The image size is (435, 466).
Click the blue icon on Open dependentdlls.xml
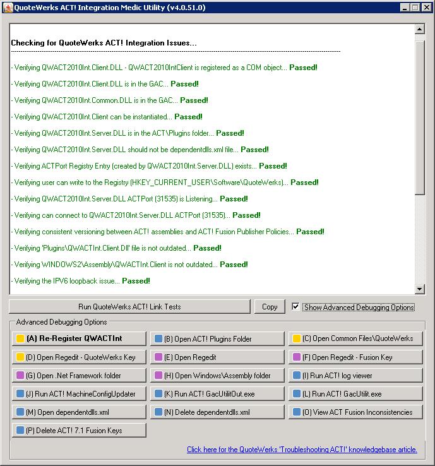click(x=20, y=412)
